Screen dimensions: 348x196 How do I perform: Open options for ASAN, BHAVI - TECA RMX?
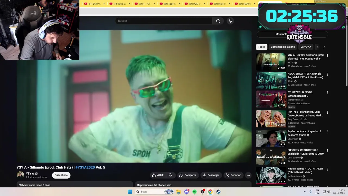point(327,74)
